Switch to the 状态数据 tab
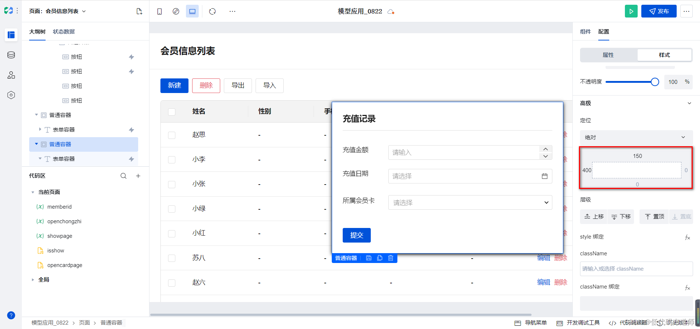The image size is (700, 329). coord(64,32)
